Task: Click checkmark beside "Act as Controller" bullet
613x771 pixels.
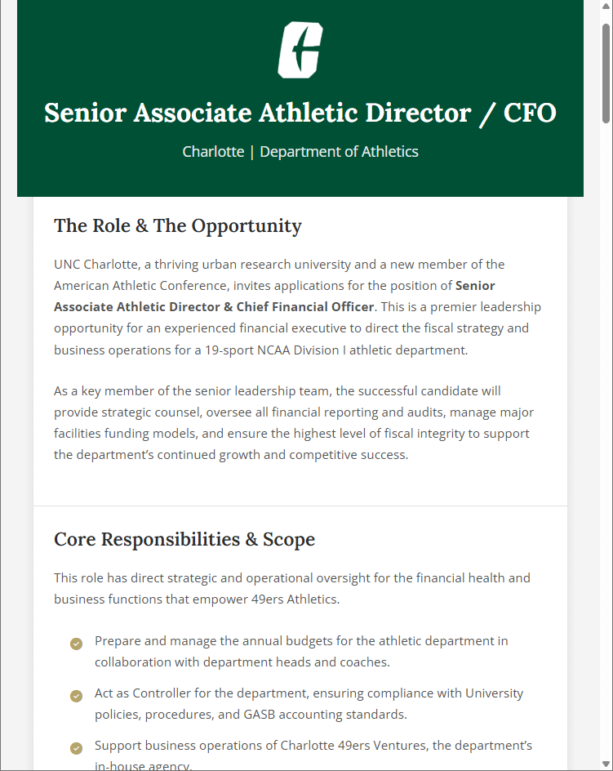Action: coord(76,696)
